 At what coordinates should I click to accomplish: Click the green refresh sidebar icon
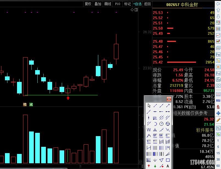(x=218, y=134)
